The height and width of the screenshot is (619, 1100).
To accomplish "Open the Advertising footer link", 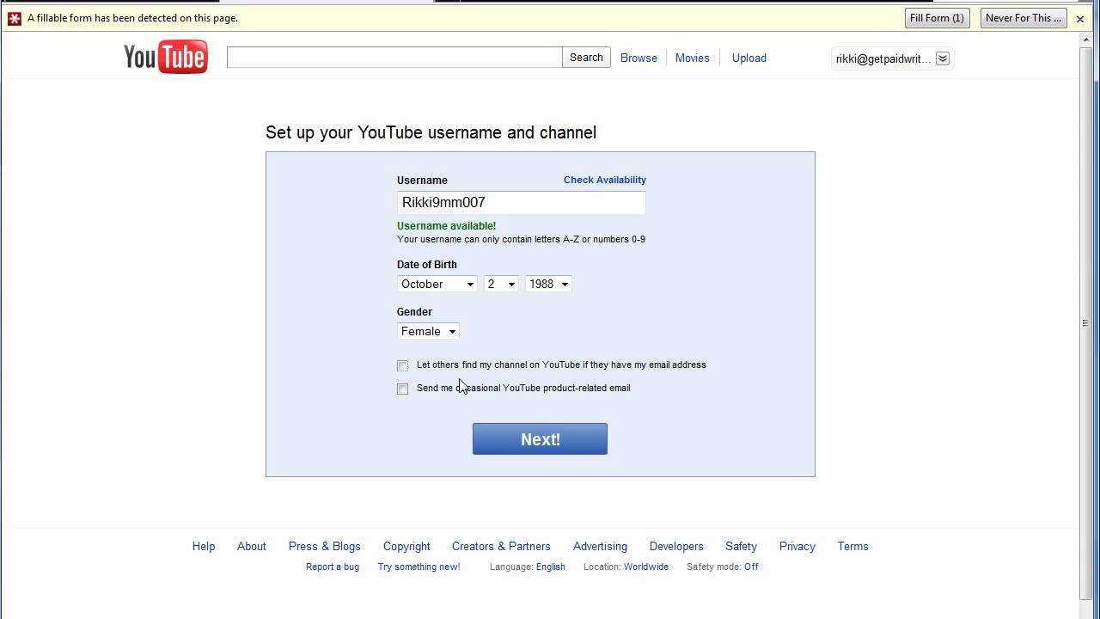I will (x=600, y=546).
